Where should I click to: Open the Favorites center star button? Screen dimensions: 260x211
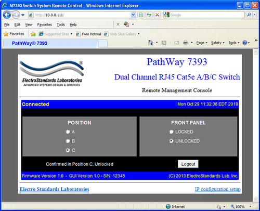tap(14, 34)
